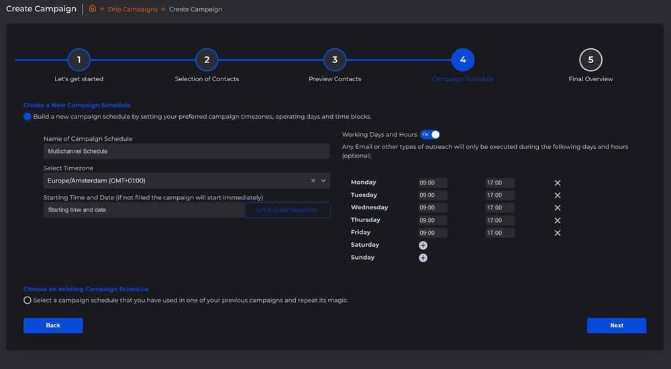
Task: Select the create new campaign schedule radio
Action: (28, 117)
